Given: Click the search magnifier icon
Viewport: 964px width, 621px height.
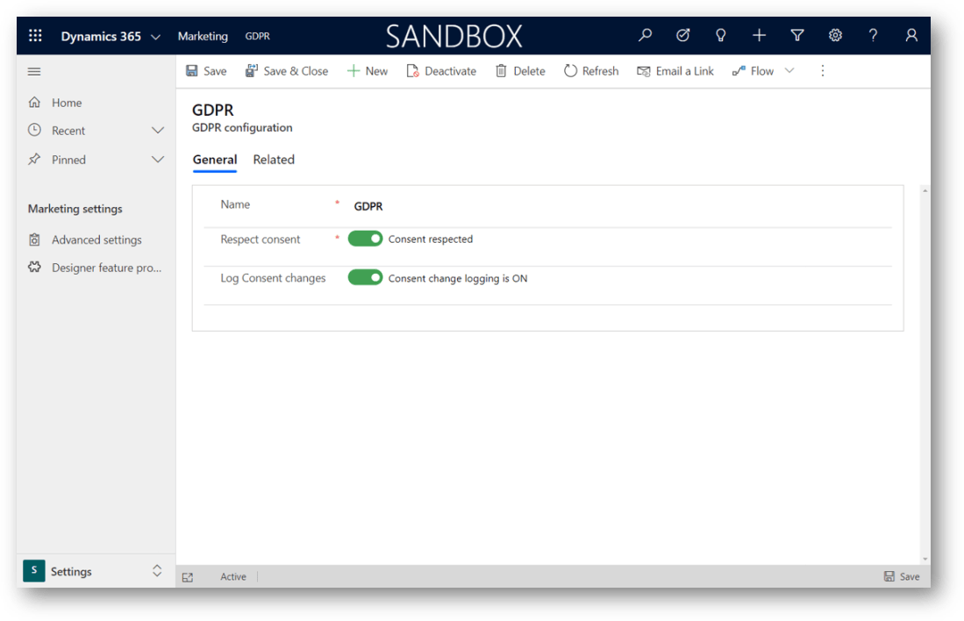Looking at the screenshot, I should pos(645,36).
